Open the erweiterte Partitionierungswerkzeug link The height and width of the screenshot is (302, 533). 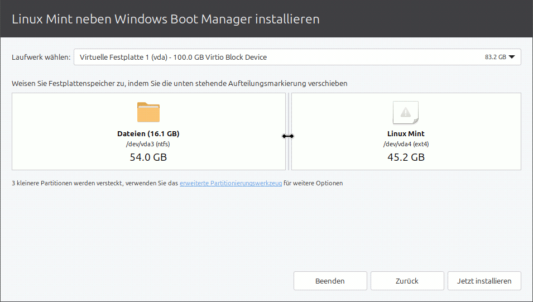(x=231, y=183)
